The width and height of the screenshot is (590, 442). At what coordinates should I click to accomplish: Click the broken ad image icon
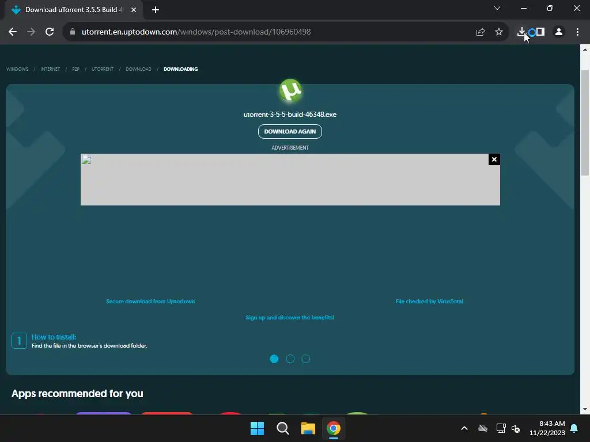tap(86, 160)
